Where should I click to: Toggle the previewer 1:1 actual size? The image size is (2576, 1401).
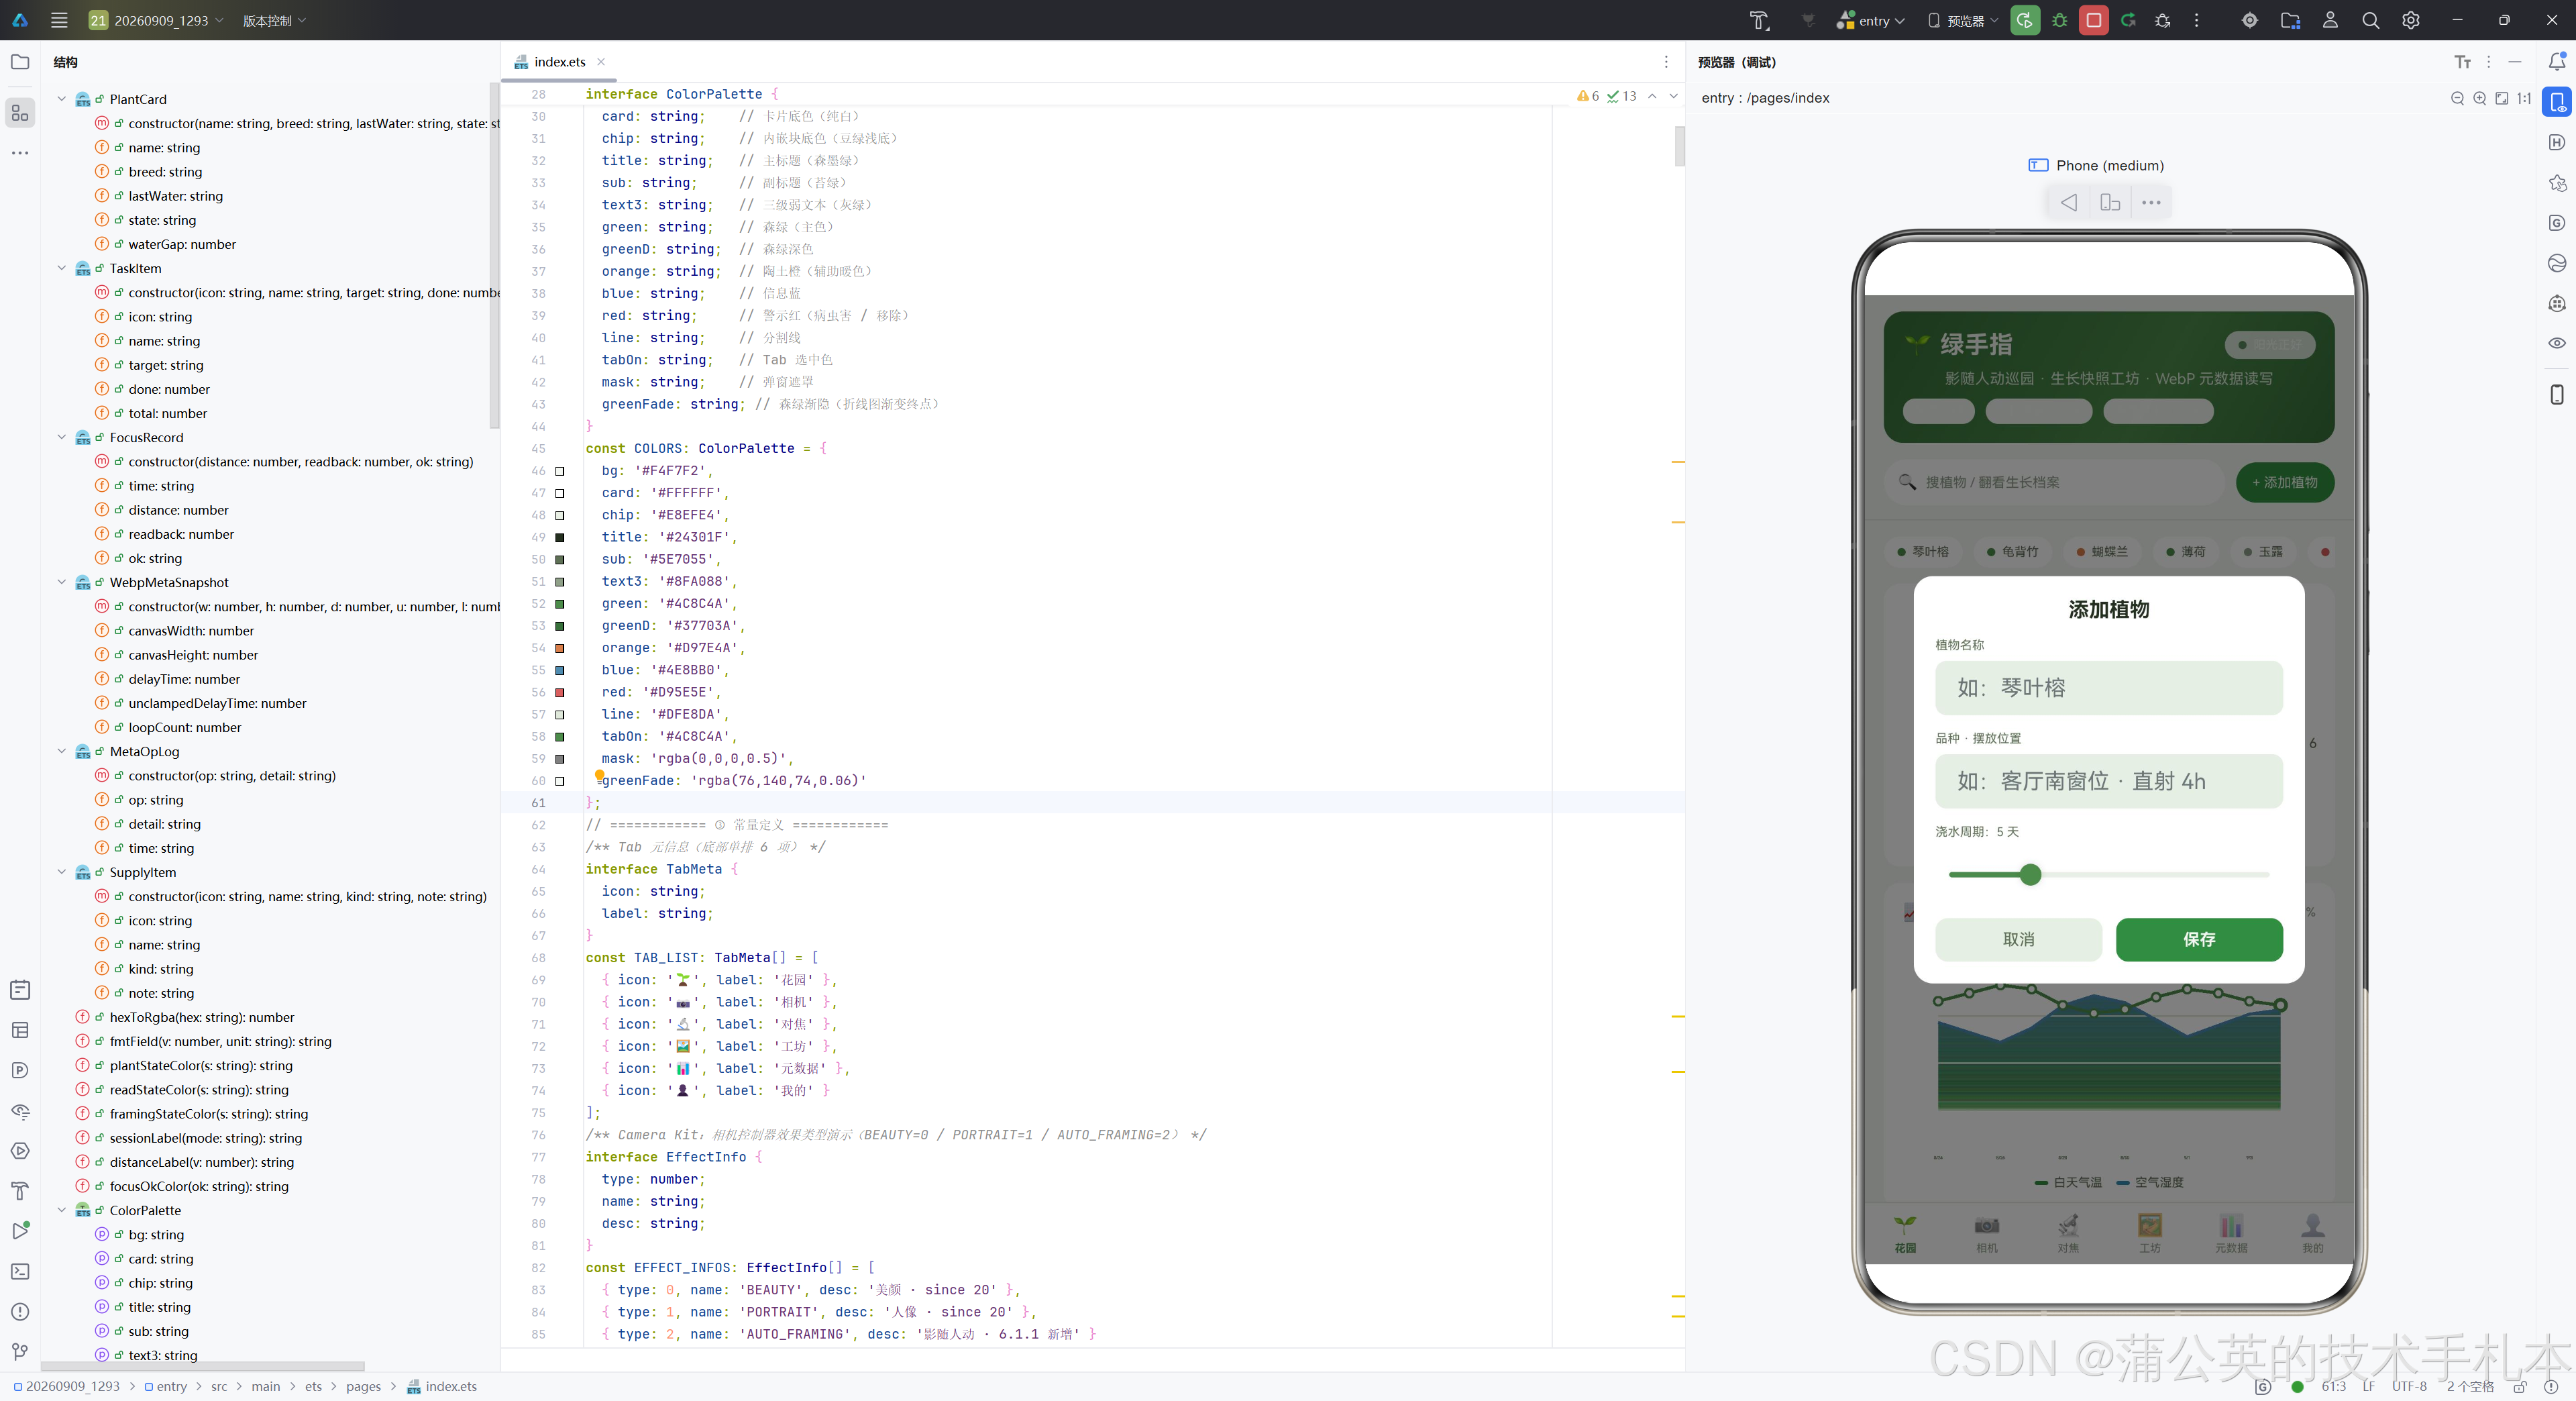point(2524,98)
